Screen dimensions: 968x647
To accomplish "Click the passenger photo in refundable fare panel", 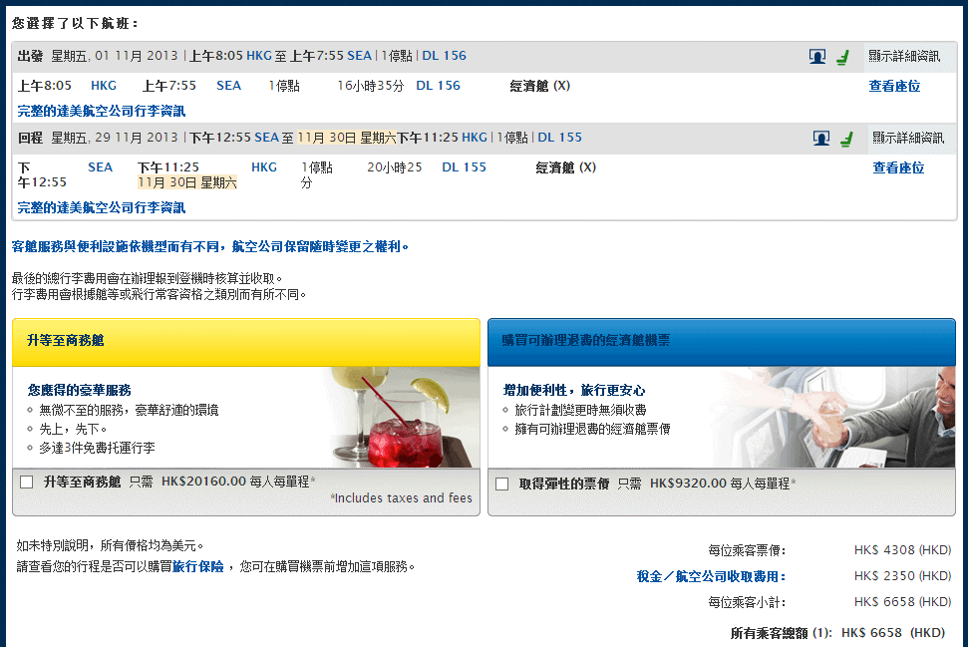I will pos(847,417).
